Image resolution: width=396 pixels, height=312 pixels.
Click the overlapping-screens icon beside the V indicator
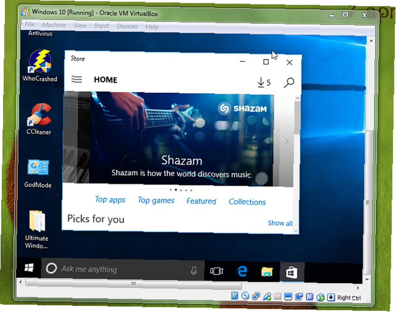click(x=299, y=297)
